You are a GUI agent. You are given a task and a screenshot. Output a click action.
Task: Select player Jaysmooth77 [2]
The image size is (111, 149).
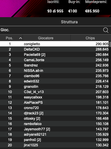click(x=37, y=129)
